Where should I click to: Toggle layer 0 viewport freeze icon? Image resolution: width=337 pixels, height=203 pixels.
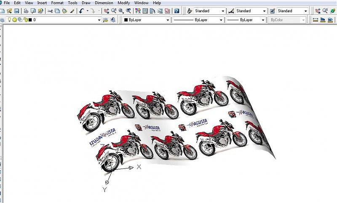[x=20, y=20]
